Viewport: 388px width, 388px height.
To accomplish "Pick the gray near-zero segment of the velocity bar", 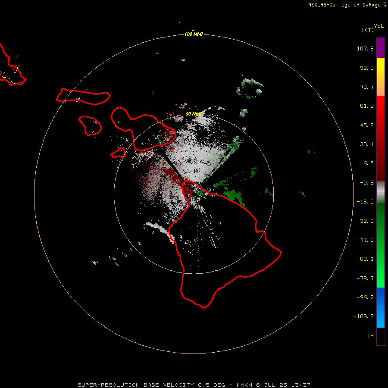I will [x=381, y=192].
